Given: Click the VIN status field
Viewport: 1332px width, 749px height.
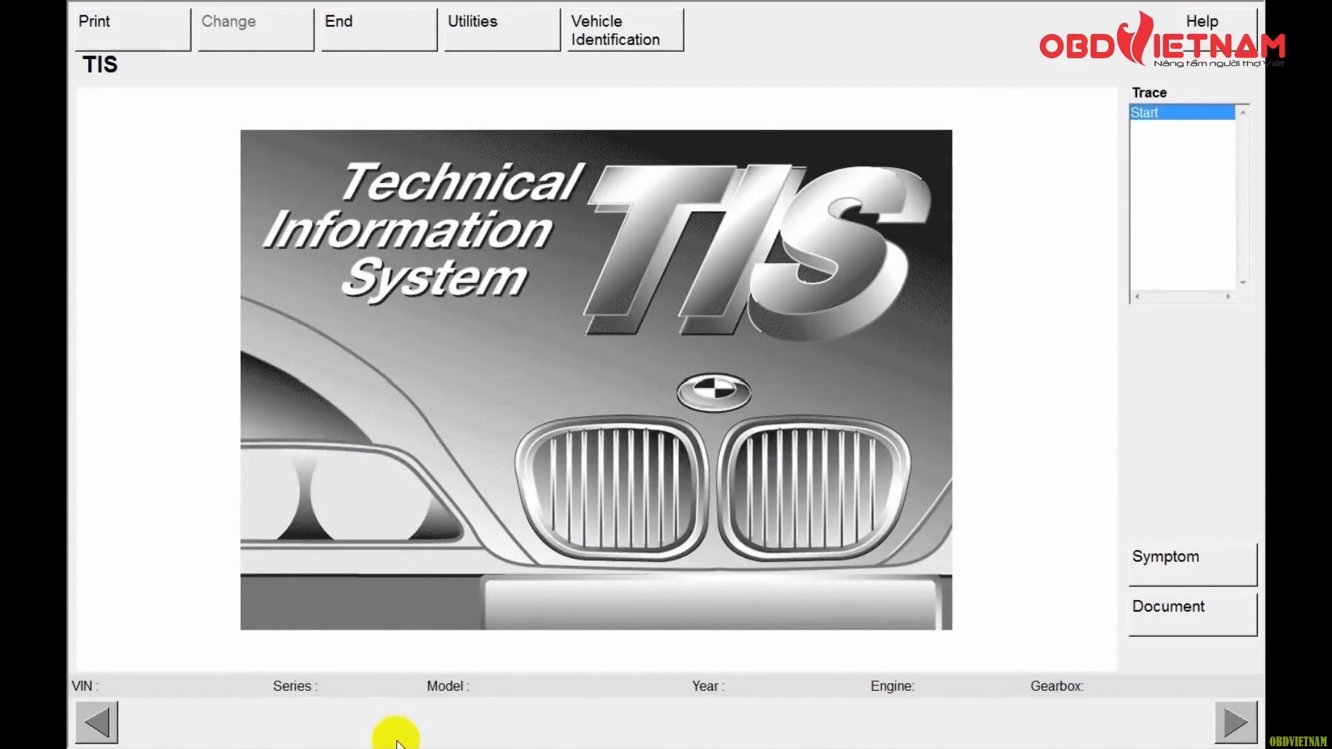Looking at the screenshot, I should click(85, 686).
